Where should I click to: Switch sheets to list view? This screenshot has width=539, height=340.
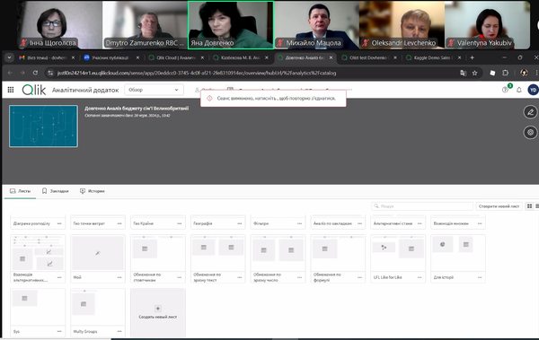[x=537, y=206]
